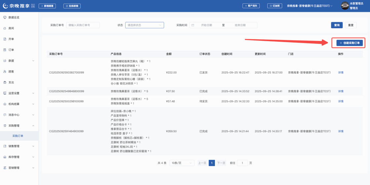Click the 待发货 status cell
Image resolution: width=370 pixels, height=185 pixels.
(x=203, y=101)
